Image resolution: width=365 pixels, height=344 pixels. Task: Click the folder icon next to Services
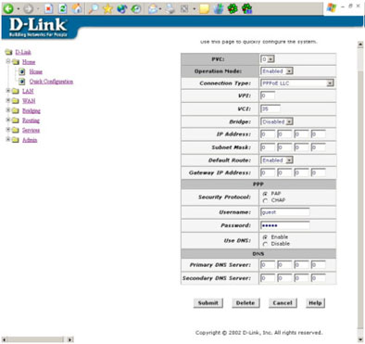click(x=16, y=130)
